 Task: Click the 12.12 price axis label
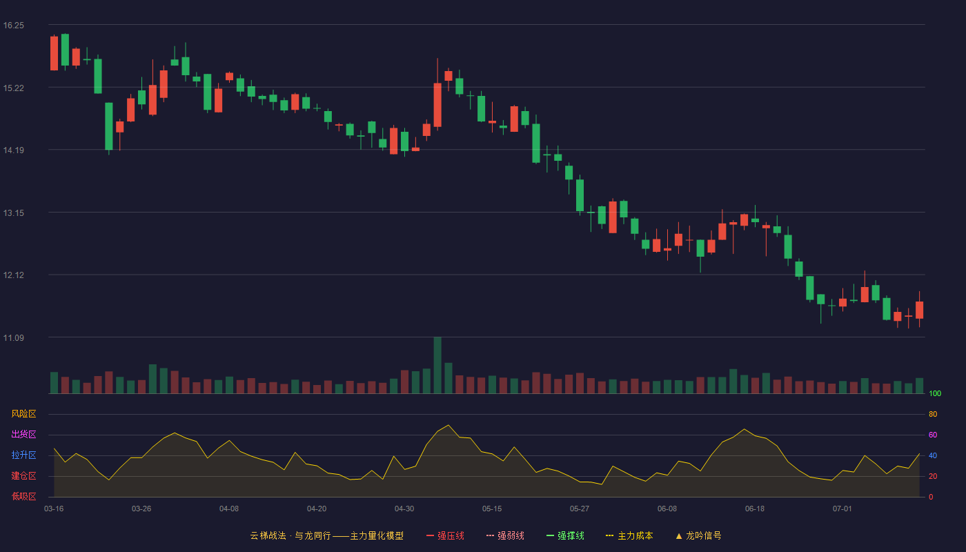[x=14, y=275]
